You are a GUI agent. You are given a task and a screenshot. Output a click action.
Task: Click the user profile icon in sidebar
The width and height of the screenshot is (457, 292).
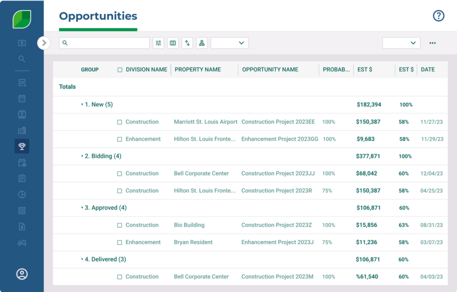(x=22, y=274)
